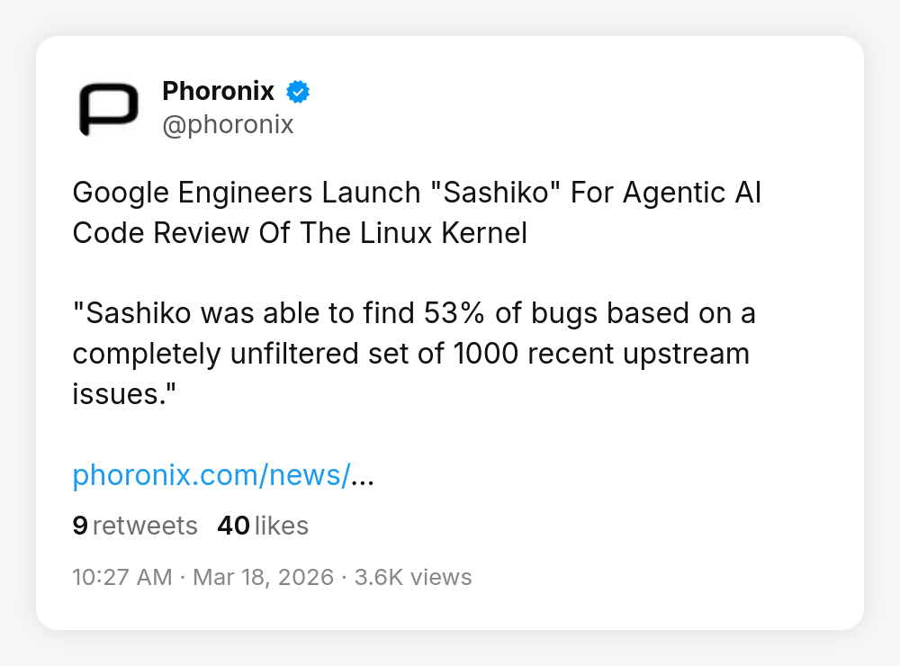Open the phoronix.com/news link
The image size is (900, 666).
click(x=211, y=475)
